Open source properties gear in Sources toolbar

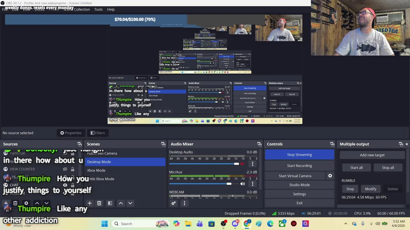click(26, 203)
